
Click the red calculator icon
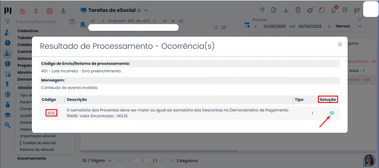(x=50, y=11)
